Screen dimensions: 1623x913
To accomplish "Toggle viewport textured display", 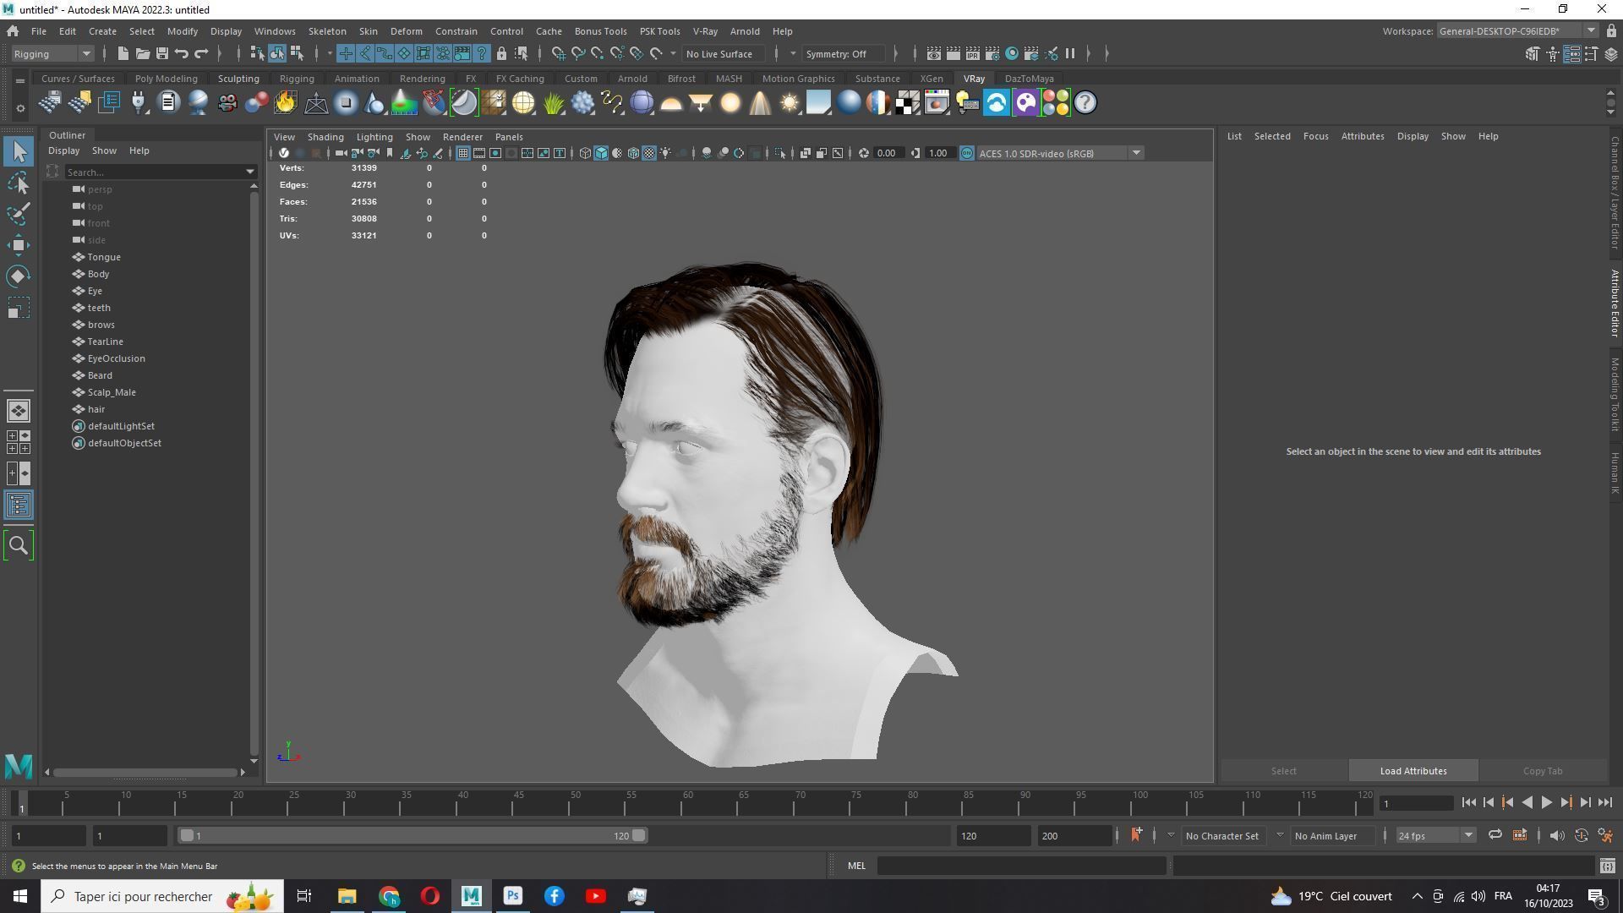I will tap(649, 153).
